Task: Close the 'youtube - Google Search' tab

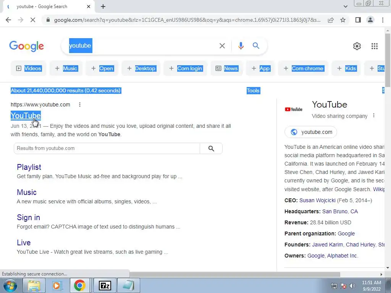Action: [89, 7]
